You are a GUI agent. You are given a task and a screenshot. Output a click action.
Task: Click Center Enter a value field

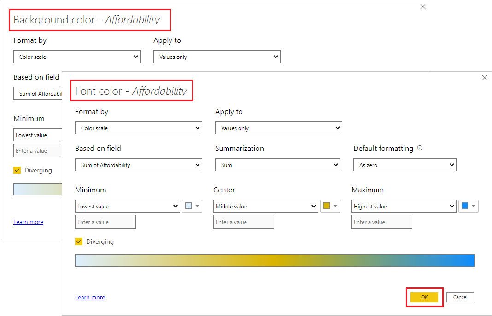(244, 222)
